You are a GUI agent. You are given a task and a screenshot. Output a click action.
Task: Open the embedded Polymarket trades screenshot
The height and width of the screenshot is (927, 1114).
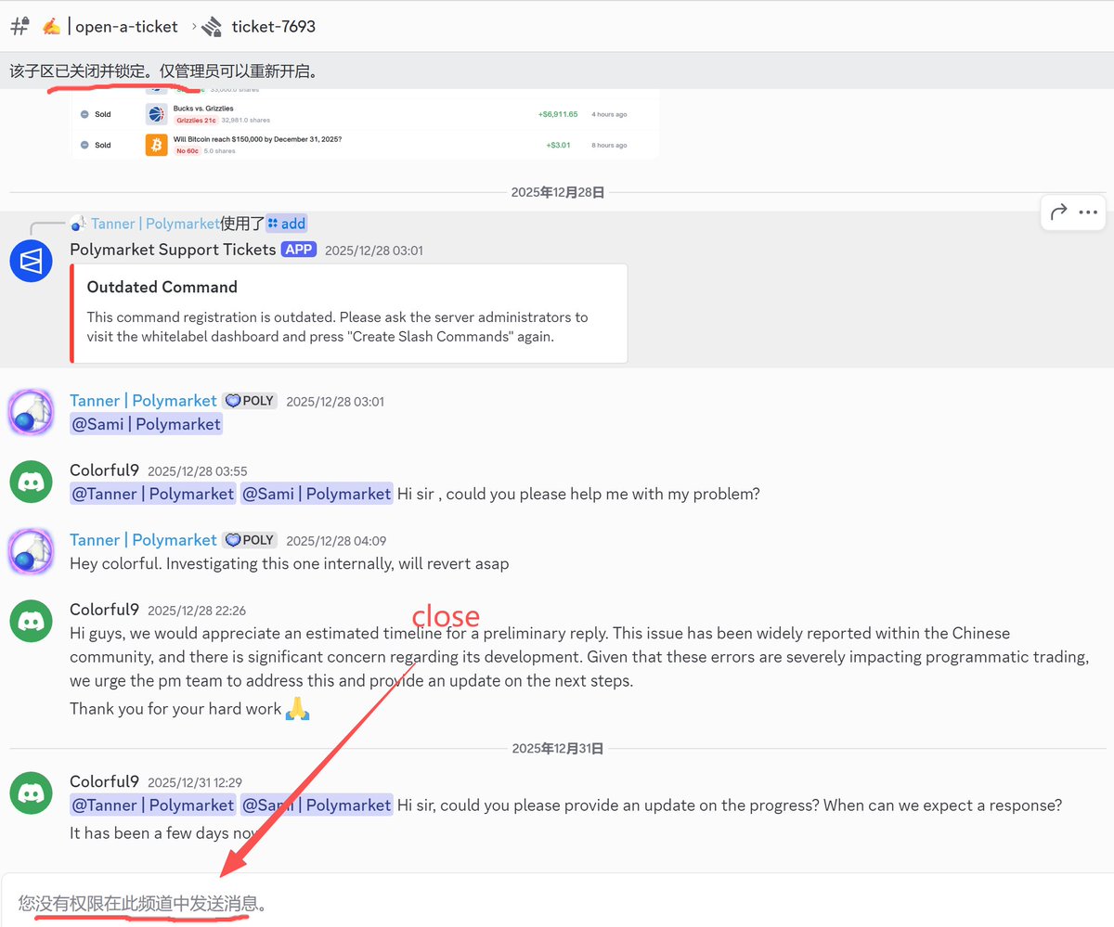[365, 125]
